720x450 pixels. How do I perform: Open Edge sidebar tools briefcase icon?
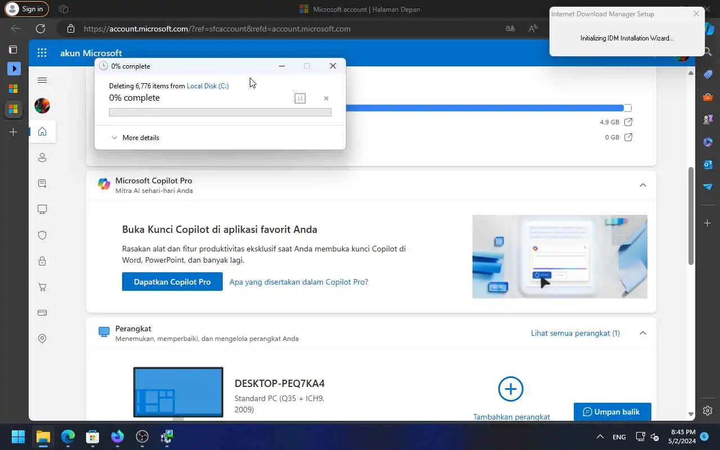[x=708, y=97]
